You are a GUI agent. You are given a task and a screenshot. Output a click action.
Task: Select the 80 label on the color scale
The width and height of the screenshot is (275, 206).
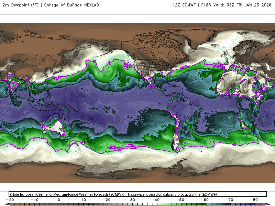click(255, 200)
